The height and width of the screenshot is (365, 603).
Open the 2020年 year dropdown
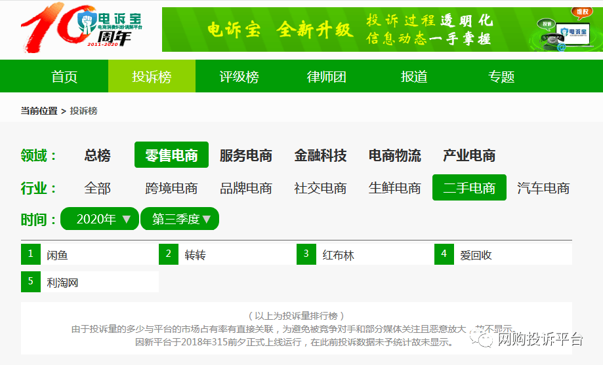(100, 219)
